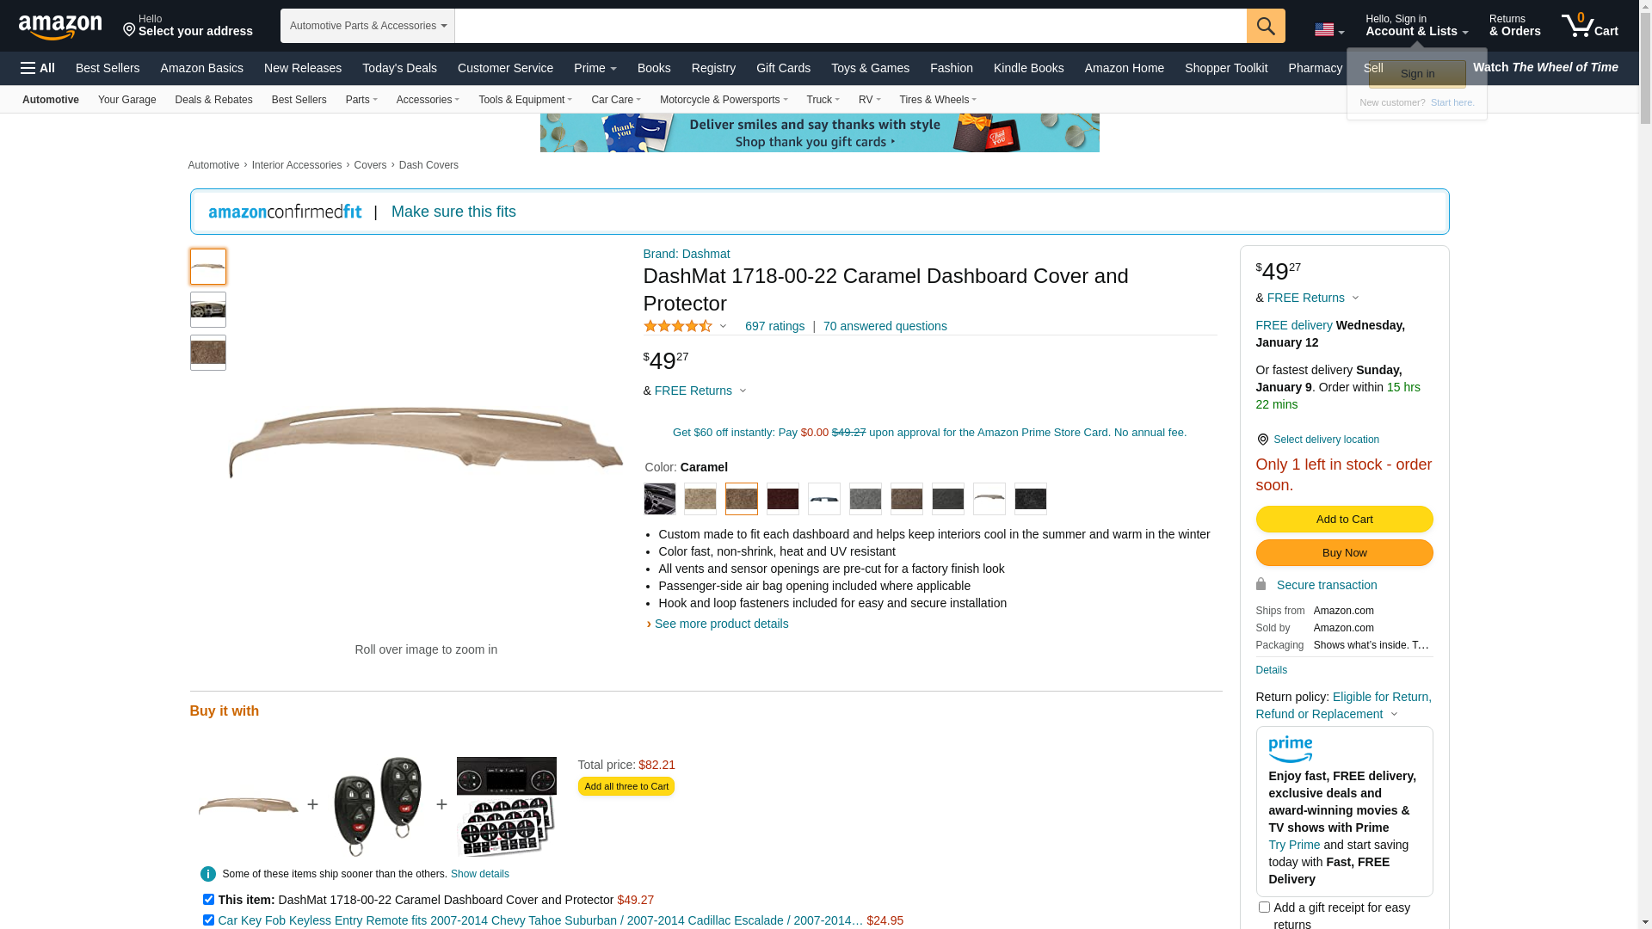Expand the Tires & Wheels dropdown

pyautogui.click(x=938, y=100)
